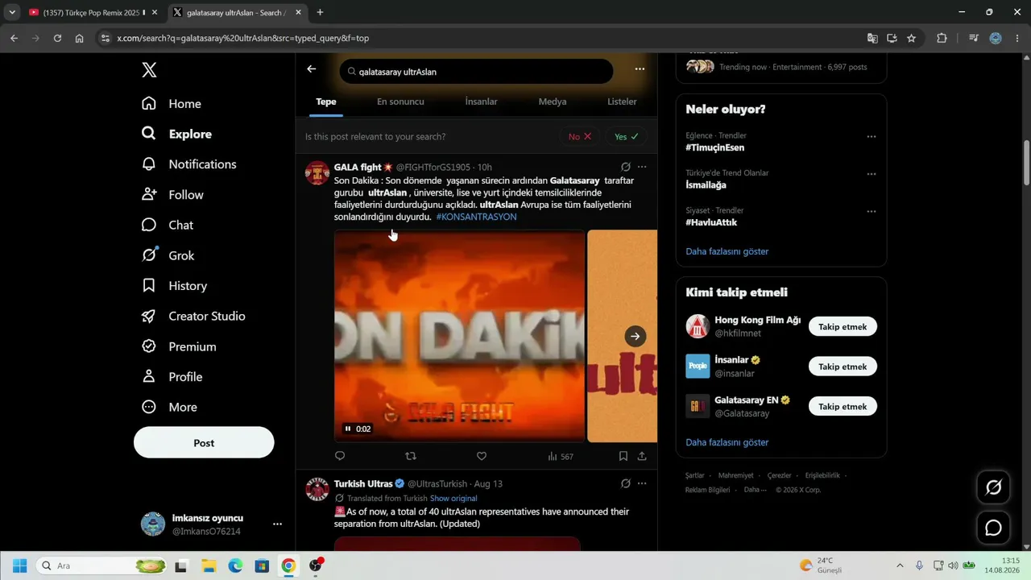1031x580 pixels.
Task: Follow Galatasaray EN
Action: coord(843,406)
